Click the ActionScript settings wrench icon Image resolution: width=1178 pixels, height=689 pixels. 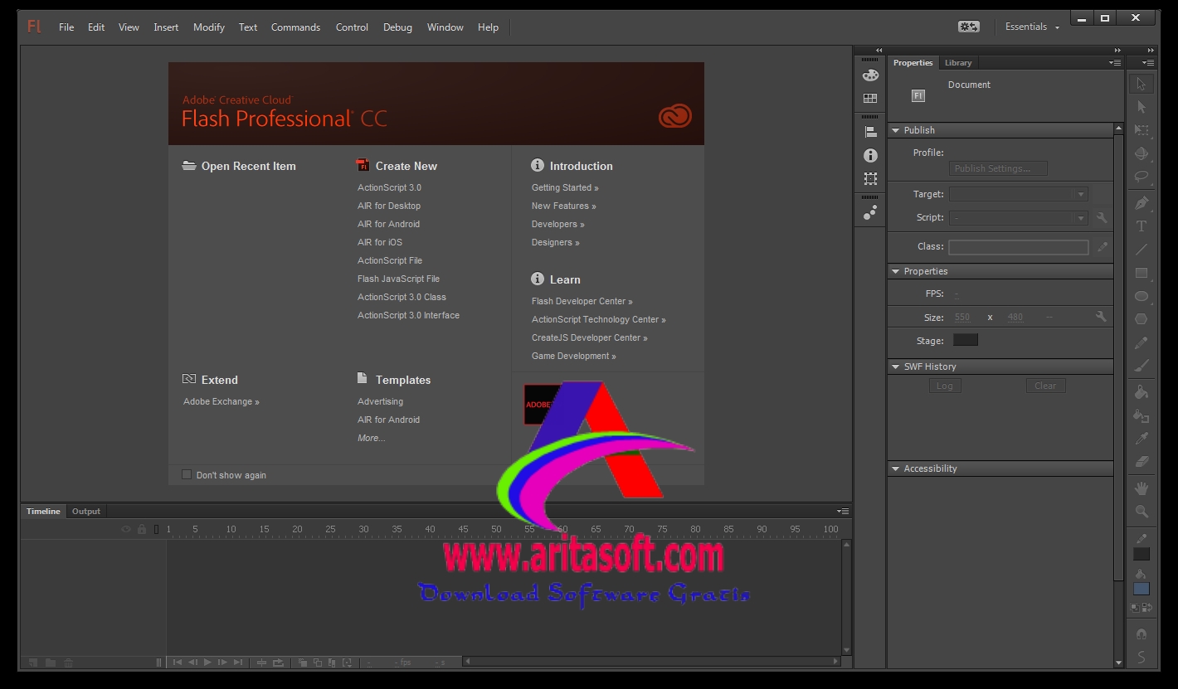click(1102, 218)
